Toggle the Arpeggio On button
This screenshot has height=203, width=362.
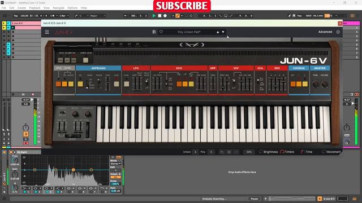(80, 84)
